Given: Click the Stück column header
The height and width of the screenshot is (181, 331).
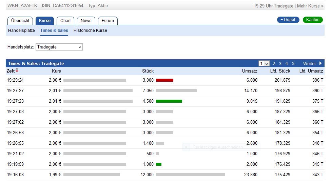Looking at the screenshot, I should [x=148, y=71].
